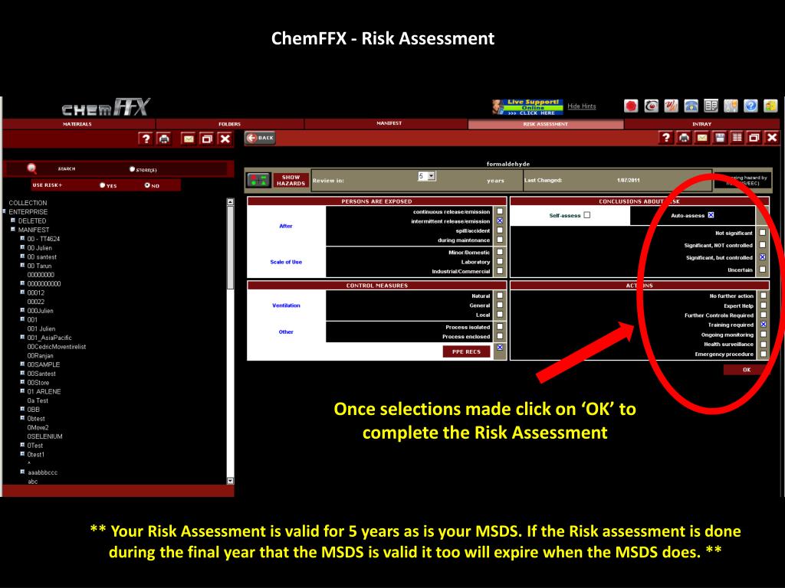This screenshot has width=785, height=588.
Task: Switch to the Manifest tab
Action: [389, 123]
